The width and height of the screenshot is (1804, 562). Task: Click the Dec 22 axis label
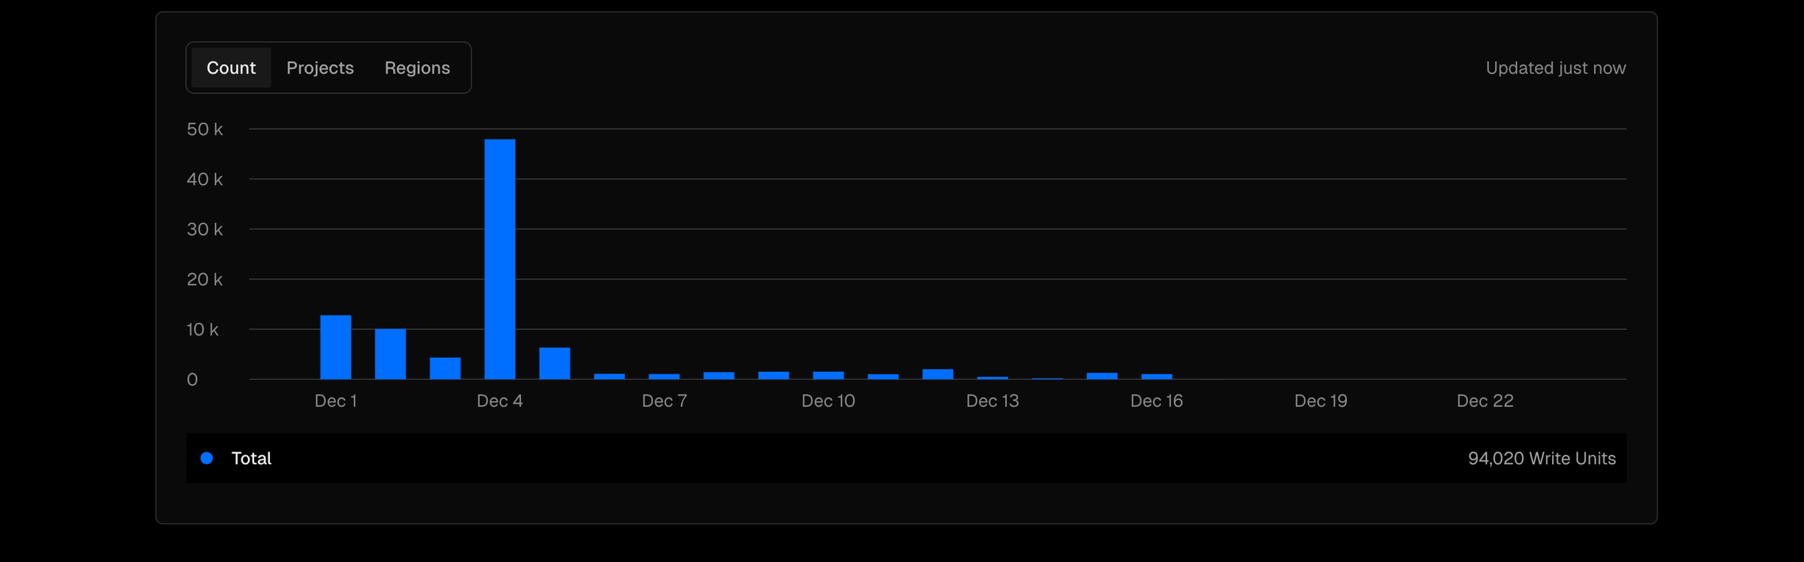[x=1485, y=400]
